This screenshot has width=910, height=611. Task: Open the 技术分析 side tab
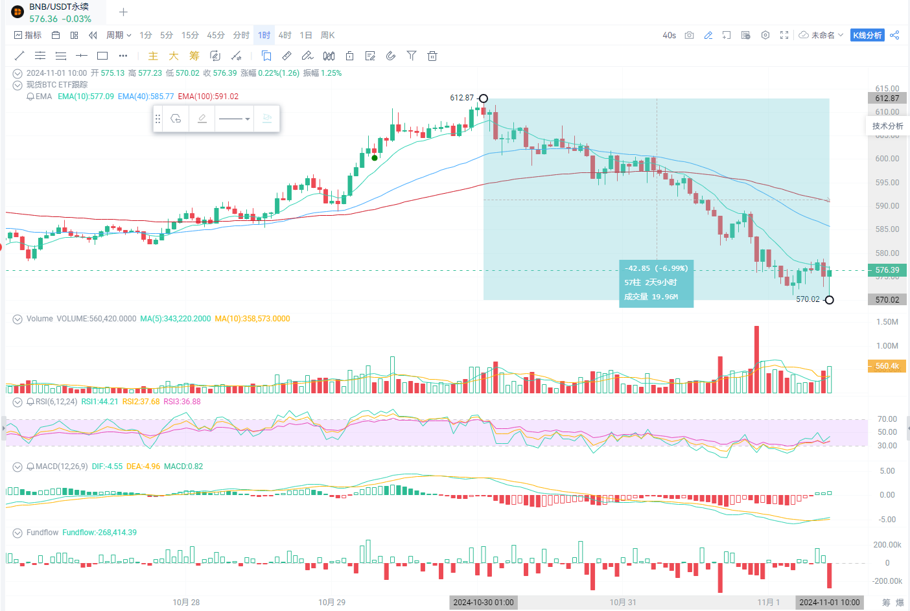(x=887, y=126)
